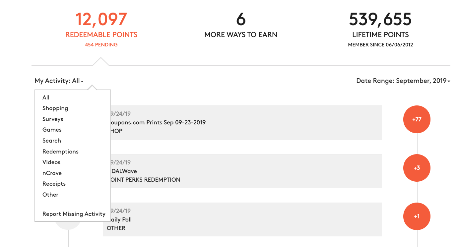Select Games activity filter
The height and width of the screenshot is (247, 459).
pos(52,130)
